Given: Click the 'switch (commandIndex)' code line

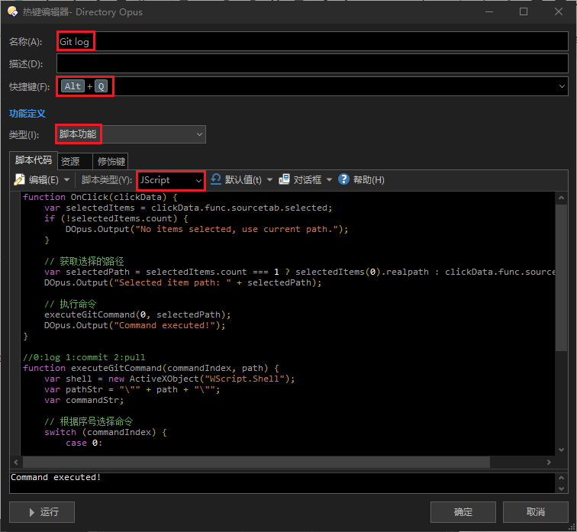Looking at the screenshot, I should (105, 432).
